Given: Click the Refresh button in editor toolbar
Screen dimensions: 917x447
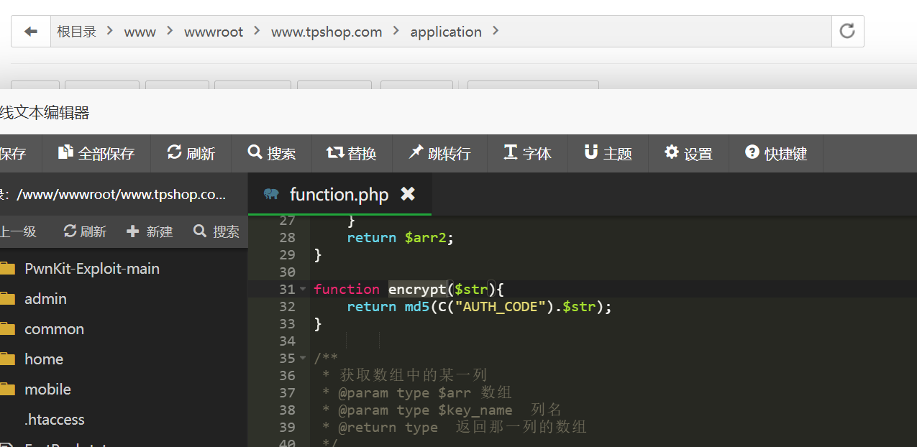Looking at the screenshot, I should coord(191,153).
